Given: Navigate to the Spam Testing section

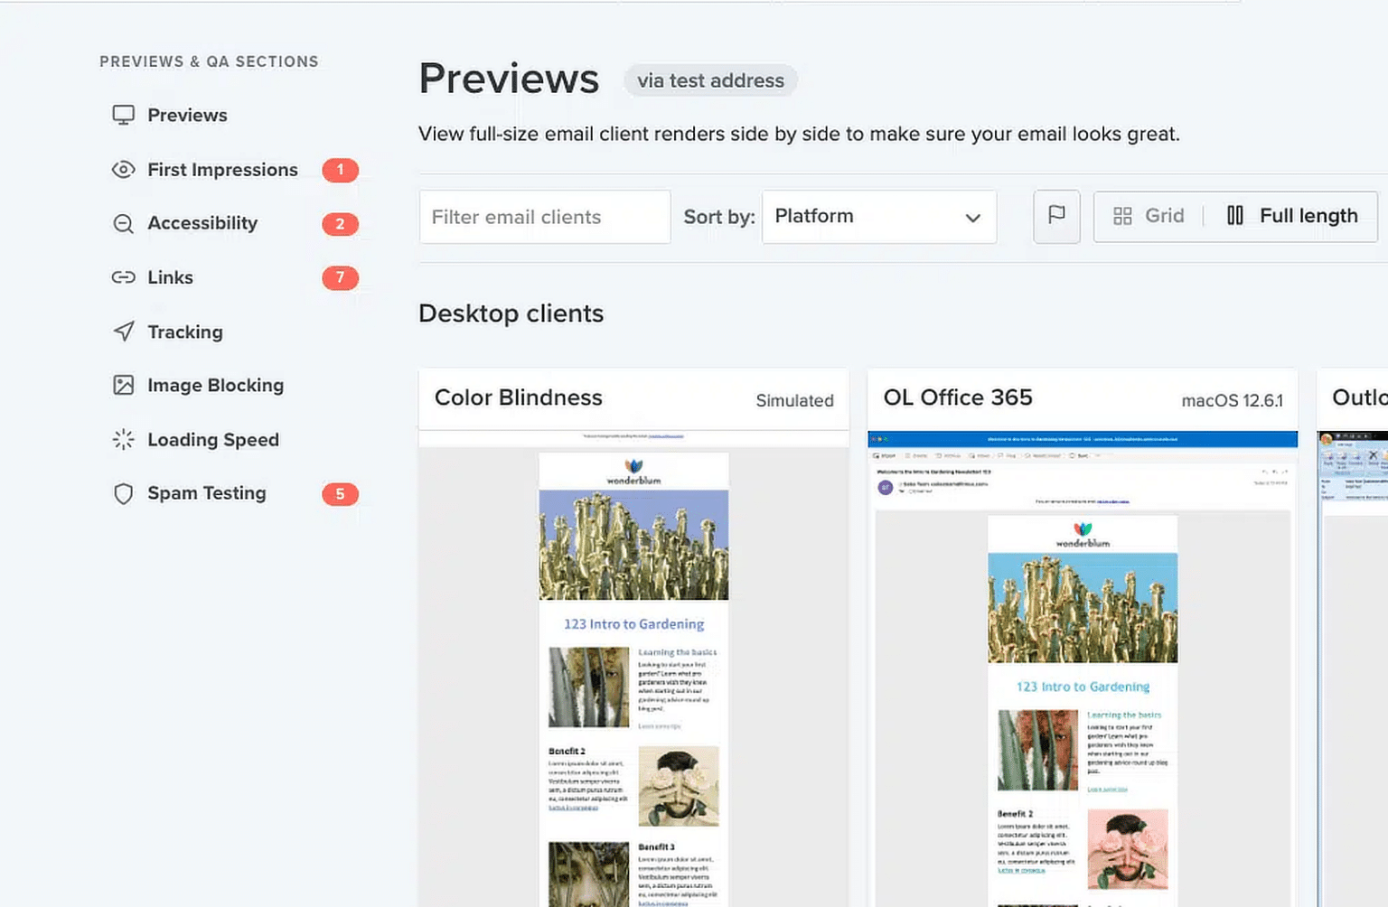Looking at the screenshot, I should (x=206, y=493).
